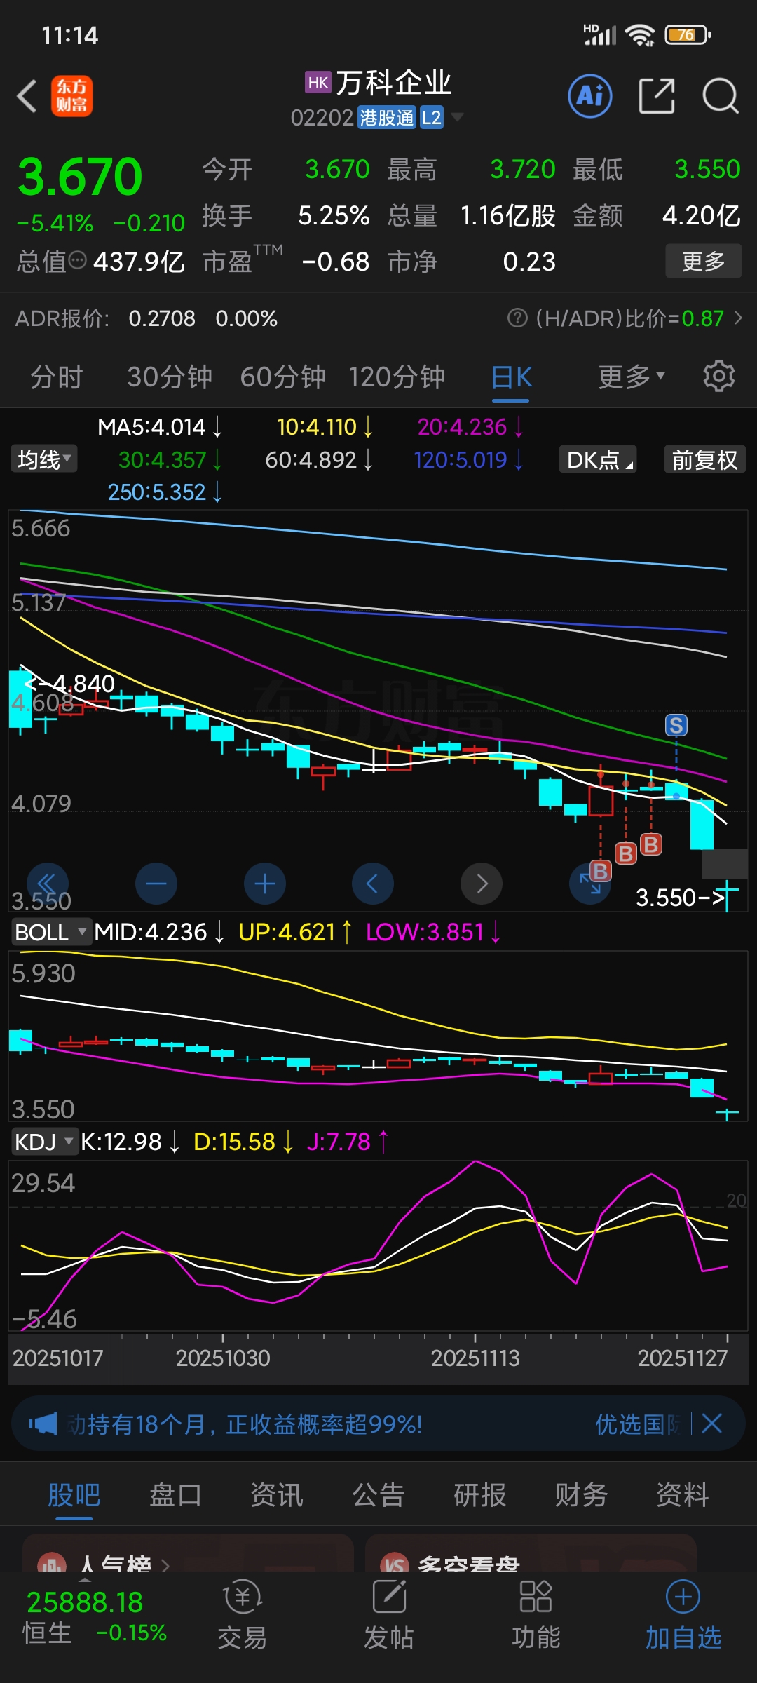Open the BOLL indicator dropdown
The height and width of the screenshot is (1683, 757).
point(50,932)
